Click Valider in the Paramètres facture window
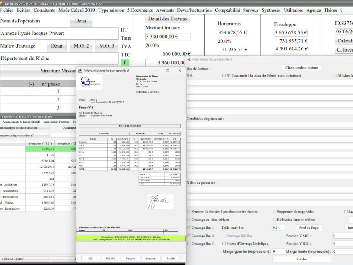 coord(301,259)
